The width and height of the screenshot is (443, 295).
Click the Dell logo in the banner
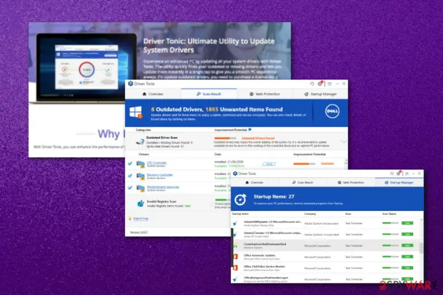[x=332, y=111]
